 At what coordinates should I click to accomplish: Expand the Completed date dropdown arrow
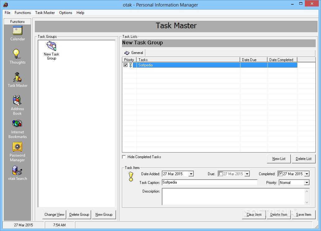307,174
